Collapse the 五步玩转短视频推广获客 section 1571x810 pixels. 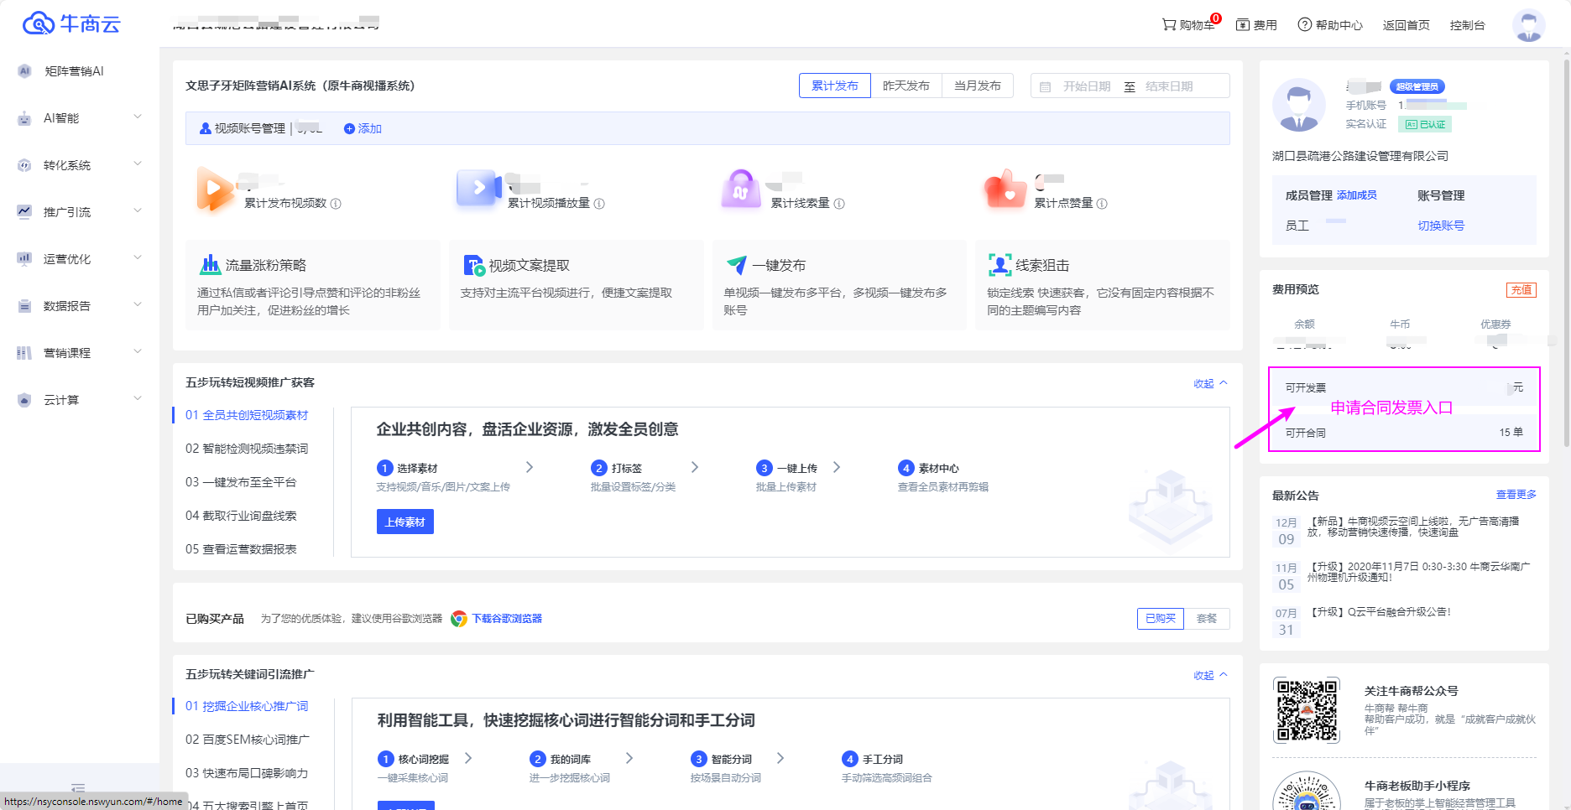[1210, 383]
